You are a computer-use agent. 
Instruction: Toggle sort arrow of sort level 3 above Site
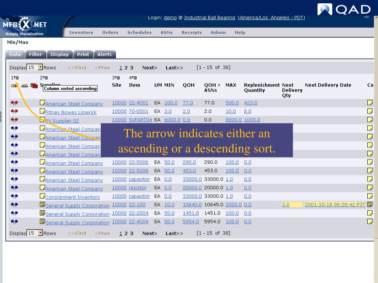tap(116, 77)
